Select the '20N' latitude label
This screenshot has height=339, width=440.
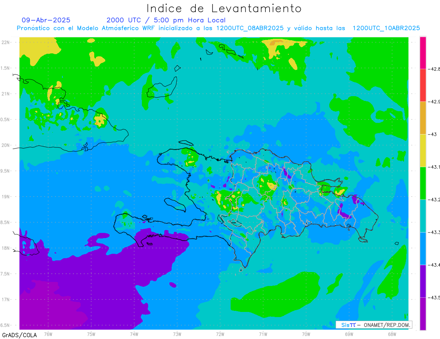tap(6, 145)
